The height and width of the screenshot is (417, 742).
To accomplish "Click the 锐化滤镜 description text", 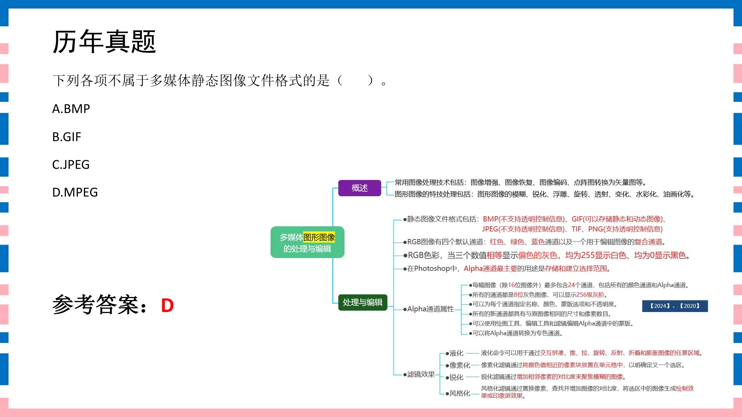I will point(554,377).
